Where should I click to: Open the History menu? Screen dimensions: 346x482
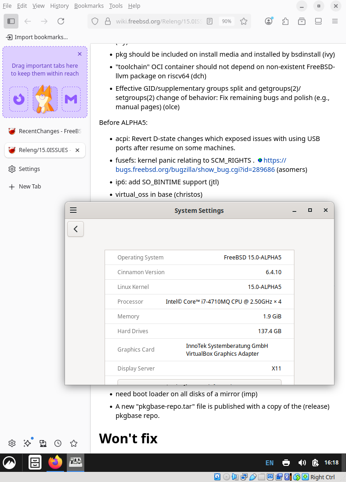(x=59, y=6)
